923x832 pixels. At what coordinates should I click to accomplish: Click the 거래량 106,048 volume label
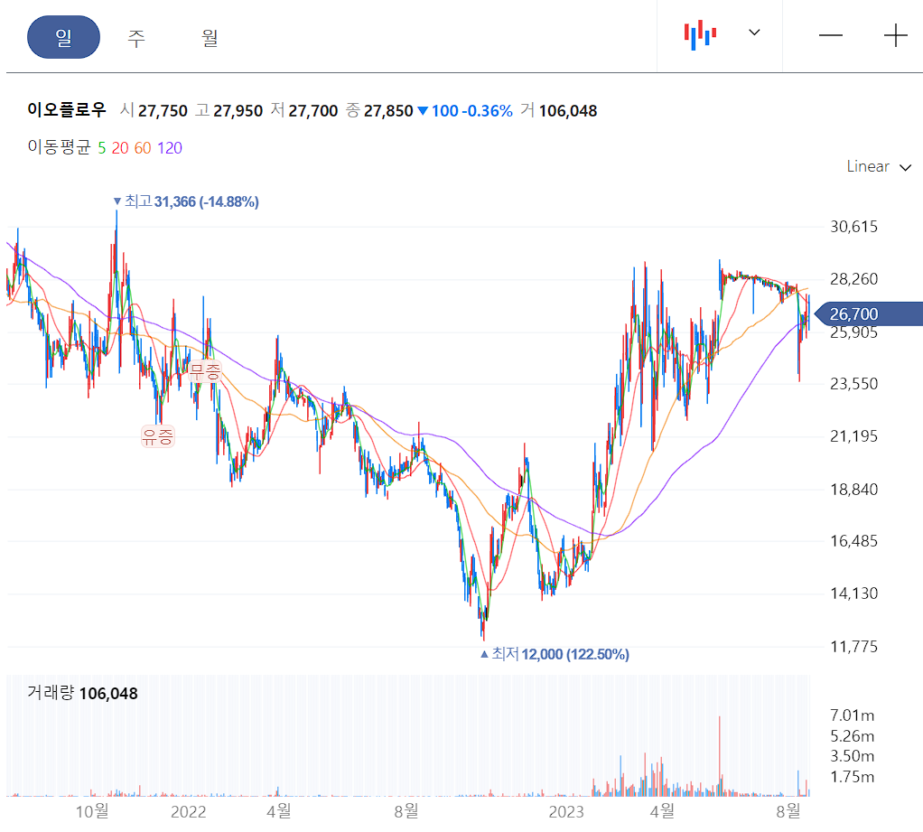tap(82, 693)
